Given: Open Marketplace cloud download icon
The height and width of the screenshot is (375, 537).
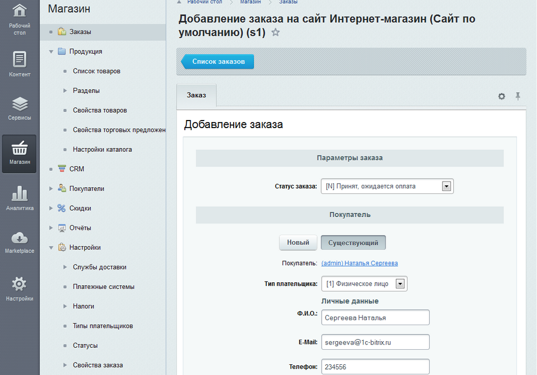Looking at the screenshot, I should point(19,241).
